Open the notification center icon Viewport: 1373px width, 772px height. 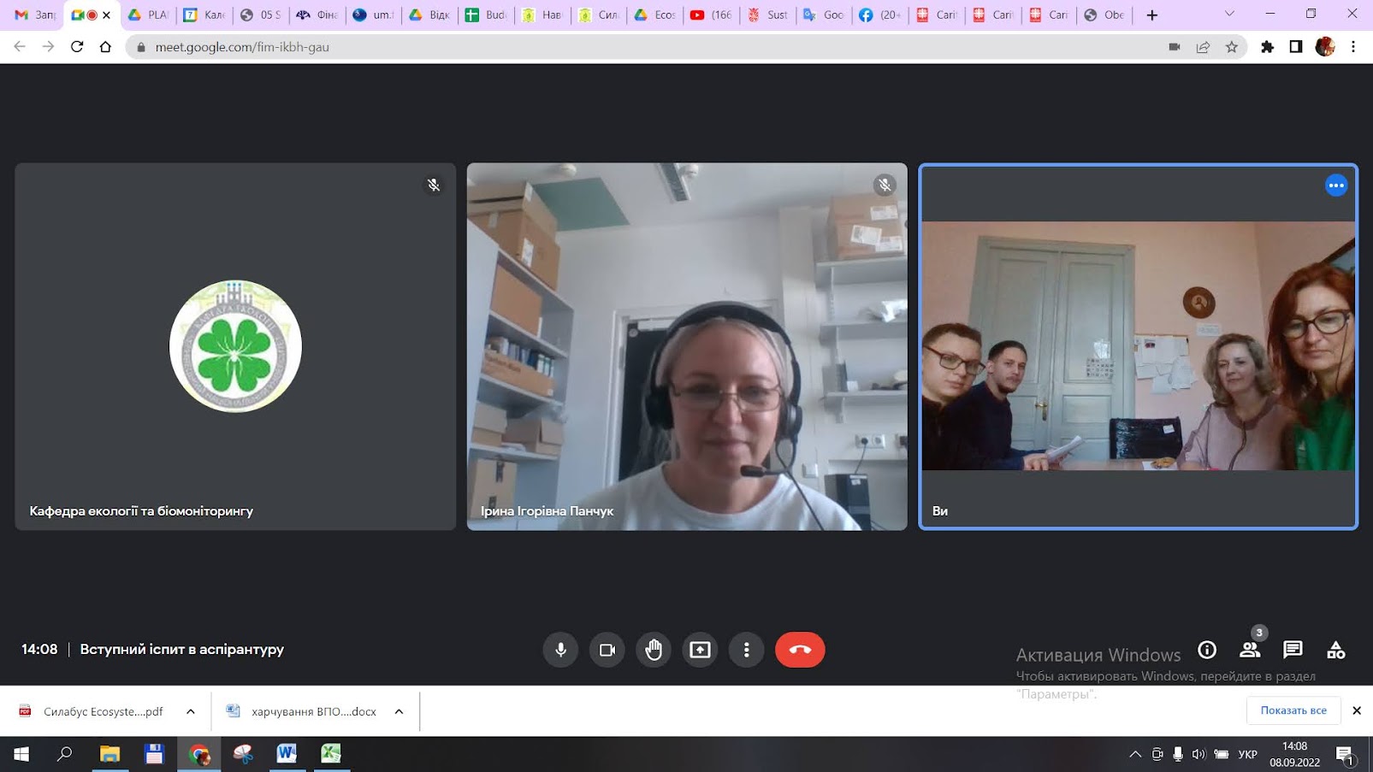click(1346, 754)
